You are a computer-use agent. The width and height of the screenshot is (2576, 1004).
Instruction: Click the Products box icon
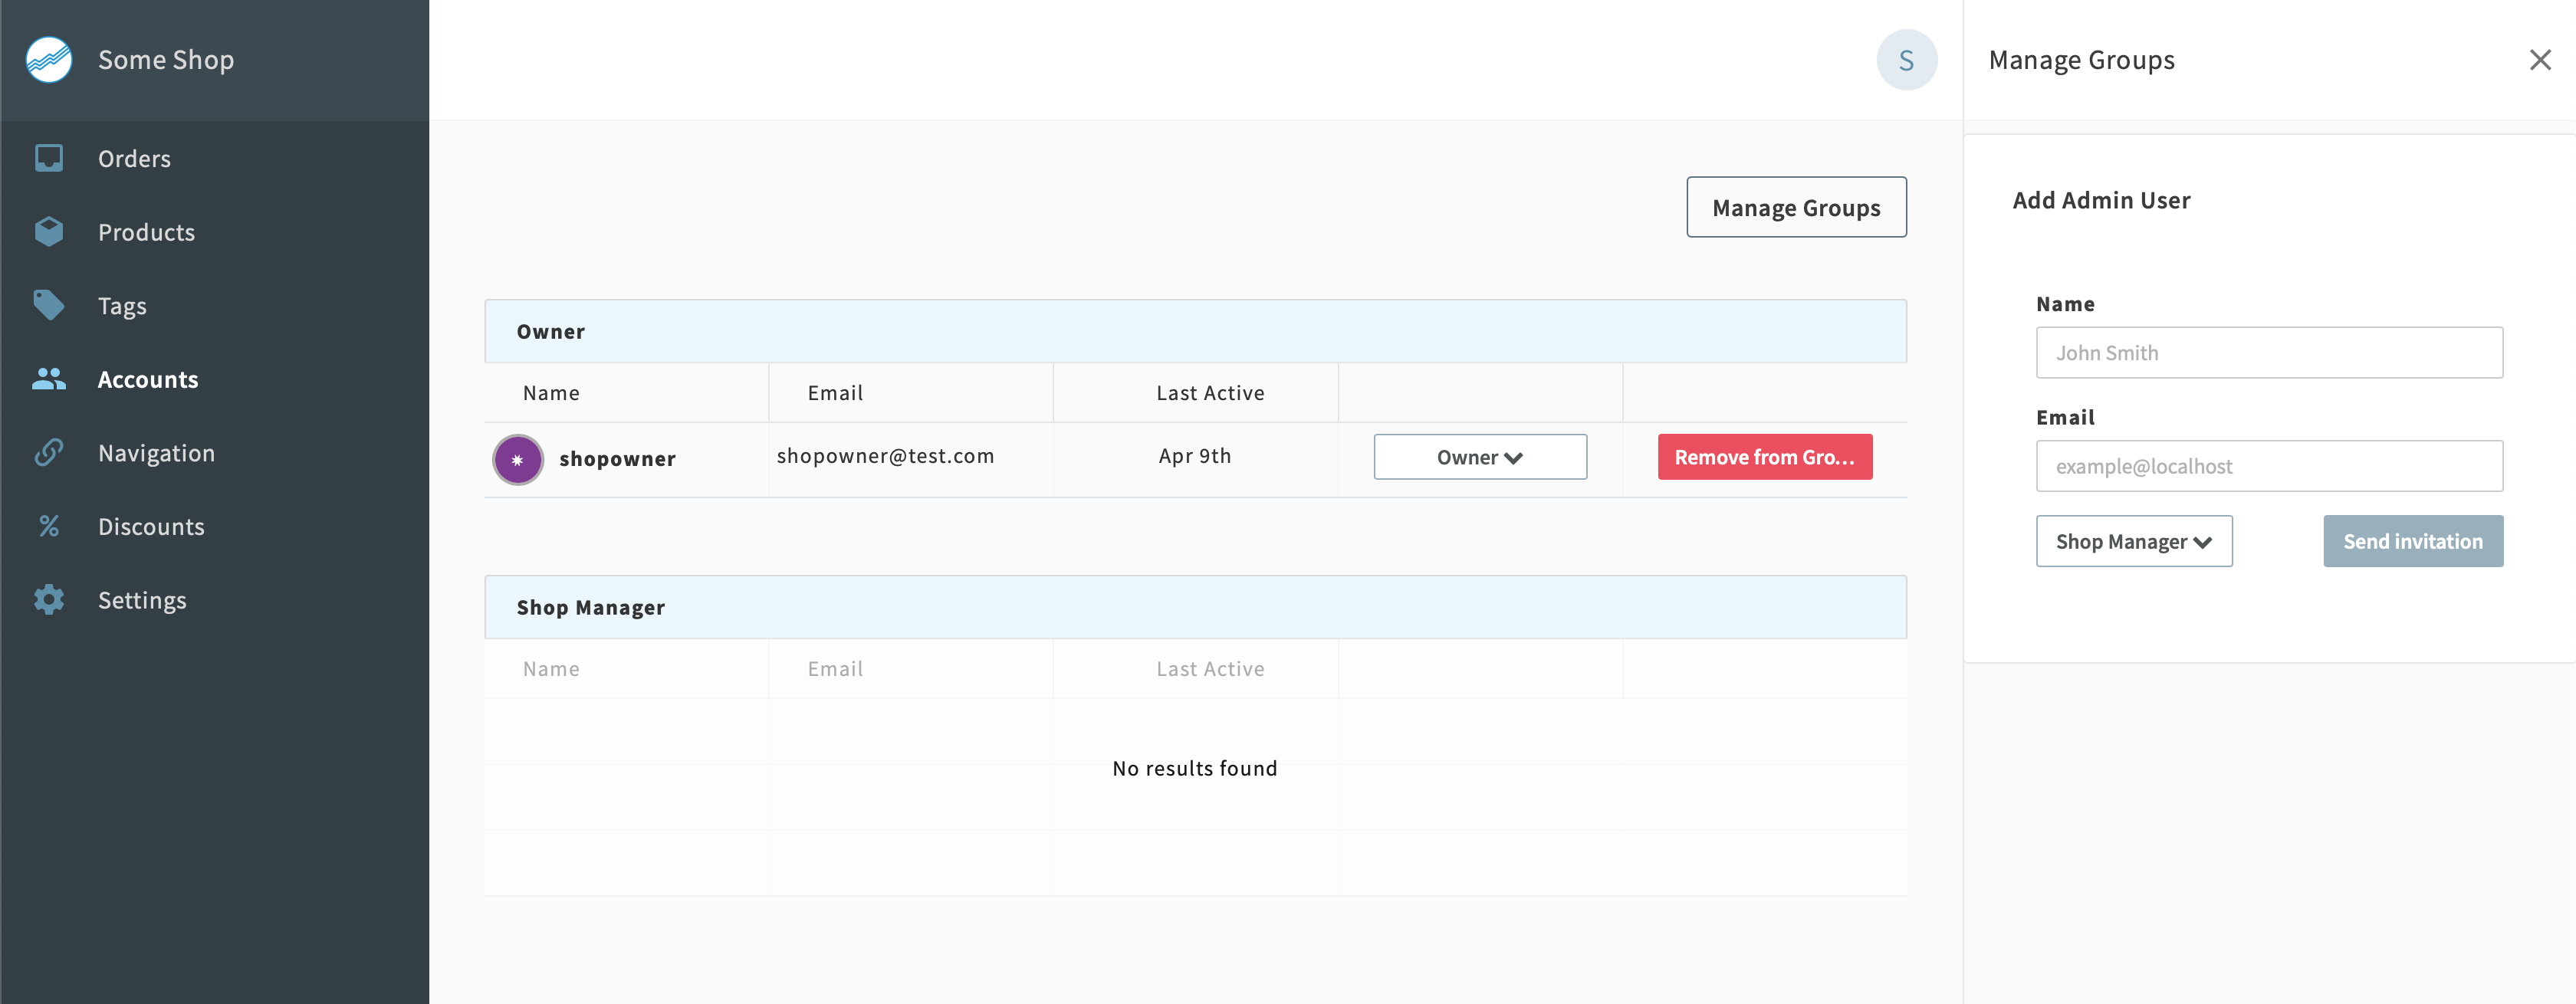(49, 232)
